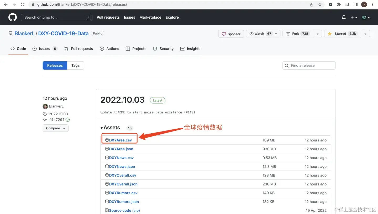Image resolution: width=378 pixels, height=214 pixels.
Task: Collapse the Assets disclosure triangle
Action: 102,128
